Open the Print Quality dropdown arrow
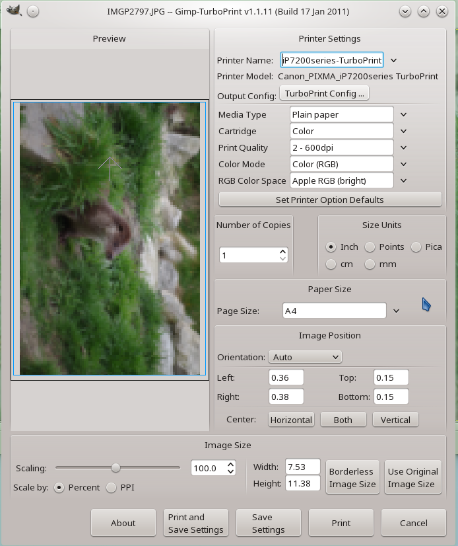Screen dimensions: 458x546 tap(403, 147)
